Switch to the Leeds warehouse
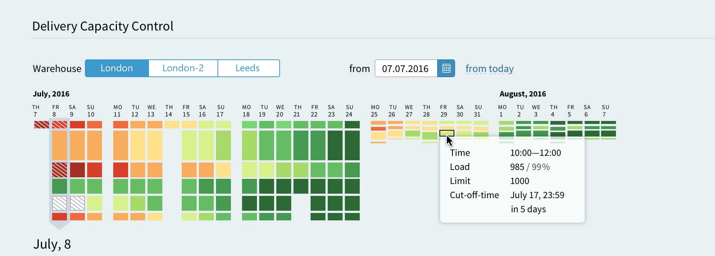 click(248, 68)
